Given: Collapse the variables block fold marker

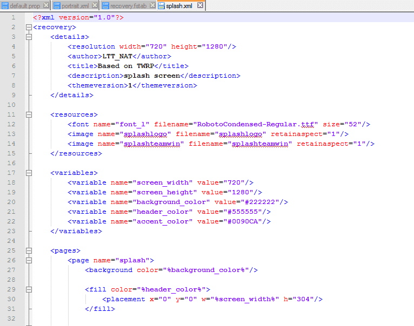Looking at the screenshot, I should point(29,173).
